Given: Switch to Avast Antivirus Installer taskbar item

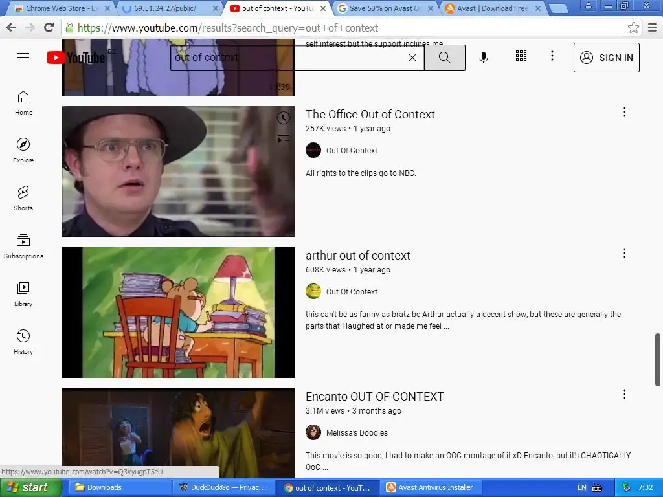Looking at the screenshot, I should (431, 487).
